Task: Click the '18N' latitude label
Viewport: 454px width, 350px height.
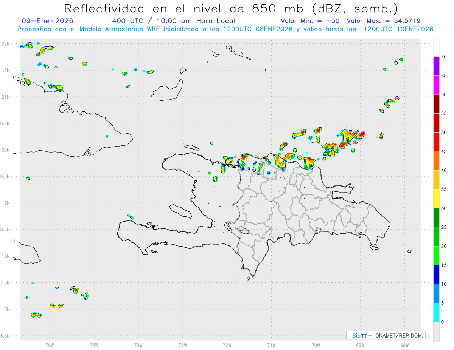Action: coord(6,256)
